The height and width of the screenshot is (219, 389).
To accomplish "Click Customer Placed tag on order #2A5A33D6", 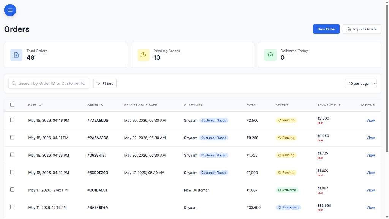I will pos(213,138).
